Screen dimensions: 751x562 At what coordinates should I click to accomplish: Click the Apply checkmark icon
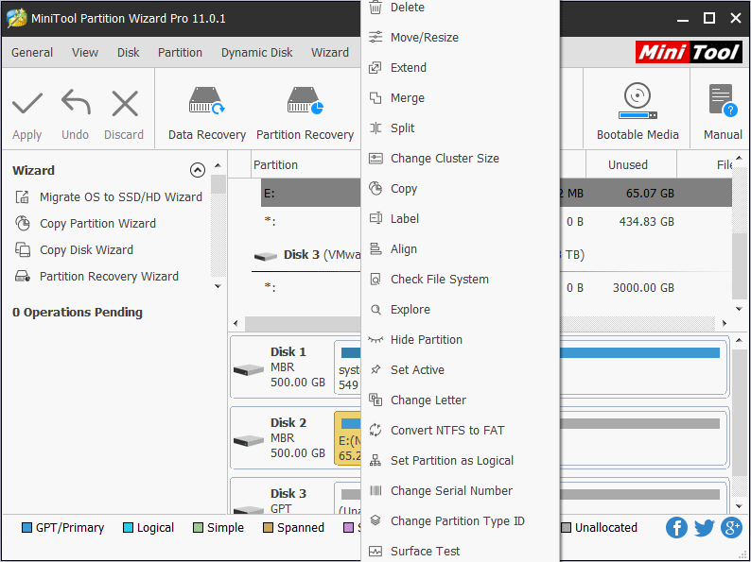27,103
